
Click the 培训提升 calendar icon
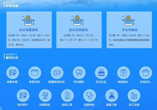(x=23, y=96)
